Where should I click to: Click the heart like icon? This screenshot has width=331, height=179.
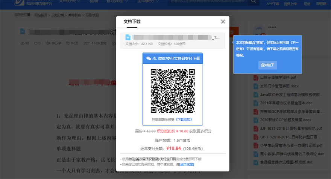36,43
